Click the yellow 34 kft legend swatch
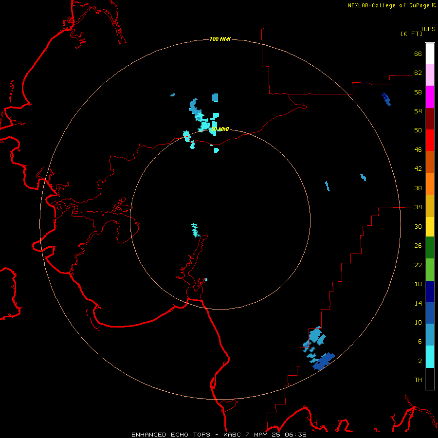This screenshot has height=438, width=438. point(430,226)
